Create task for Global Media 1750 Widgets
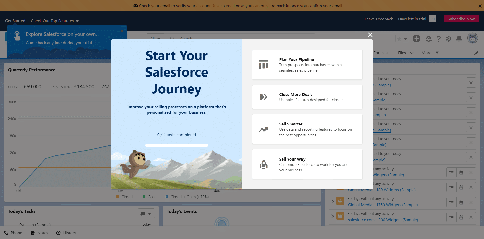Image resolution: width=484 pixels, height=239 pixels. coord(451,202)
